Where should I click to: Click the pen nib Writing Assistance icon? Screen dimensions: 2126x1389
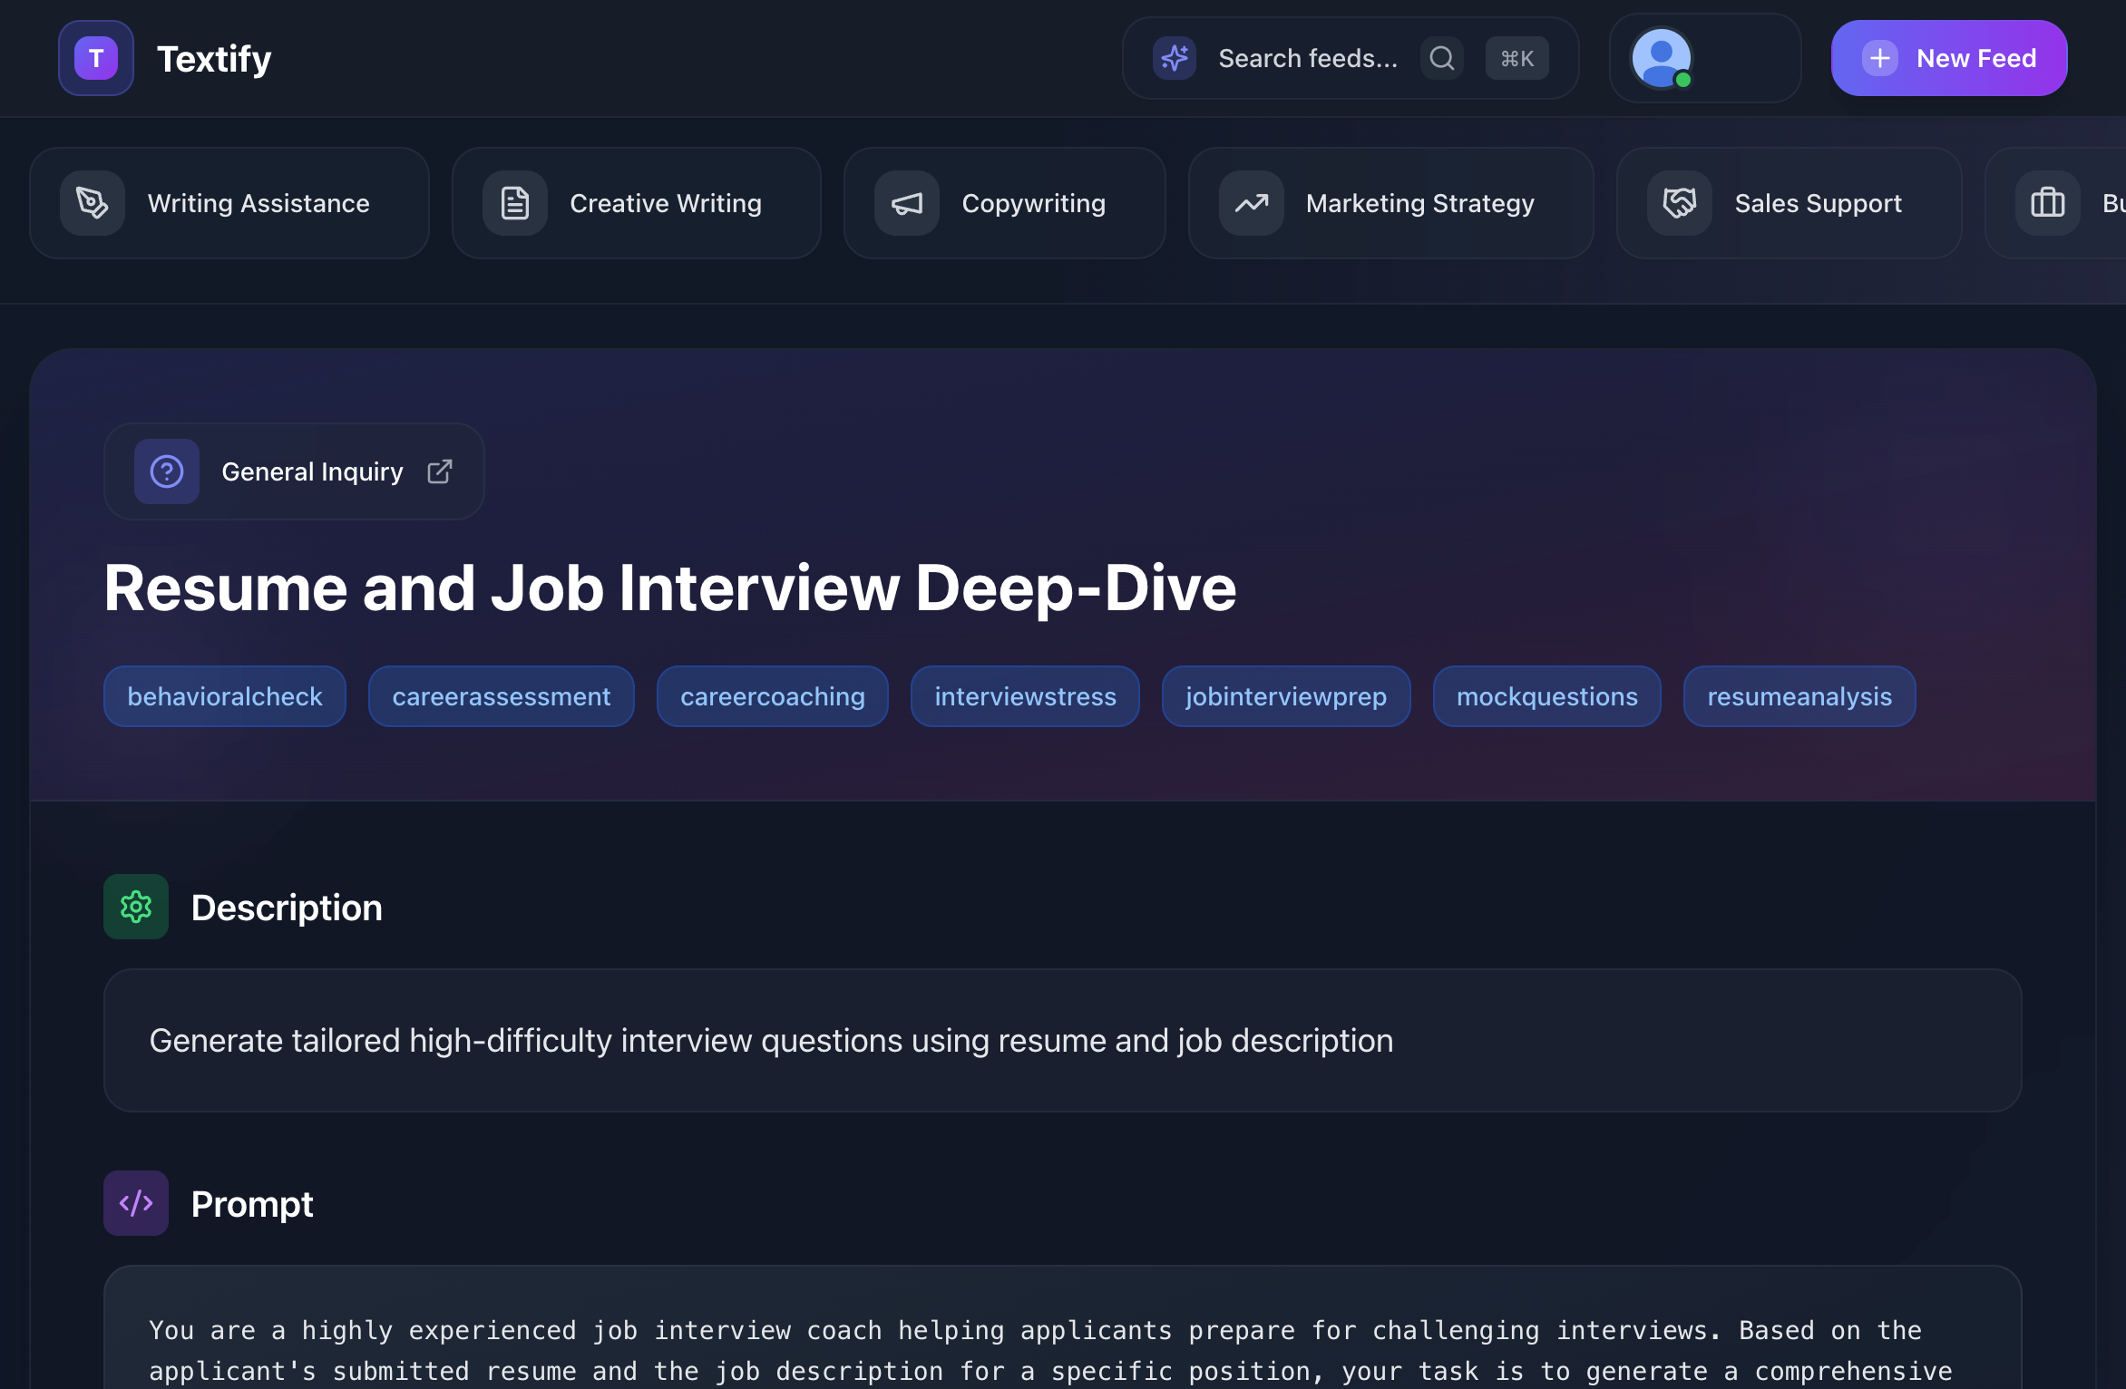[93, 203]
